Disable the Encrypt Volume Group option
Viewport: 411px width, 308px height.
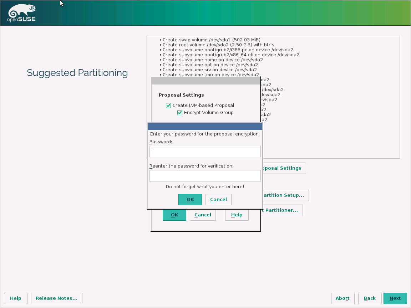(180, 112)
